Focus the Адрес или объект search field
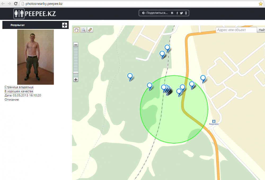Screen dimensions: 265x180 tap(236, 30)
